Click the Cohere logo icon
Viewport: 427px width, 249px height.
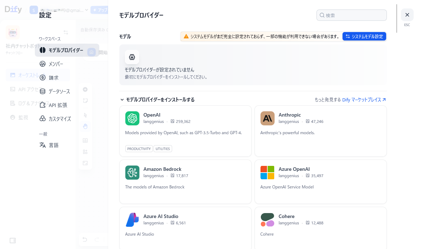point(268,219)
